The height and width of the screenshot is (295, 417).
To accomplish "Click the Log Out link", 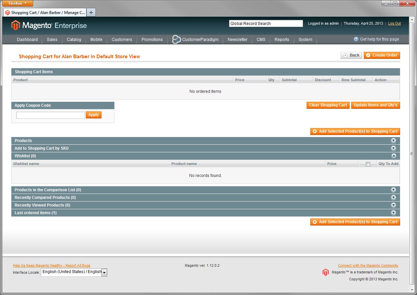I will point(394,24).
